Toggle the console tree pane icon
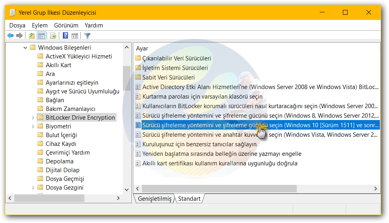Screen dimensions: 389x223 (41, 36)
